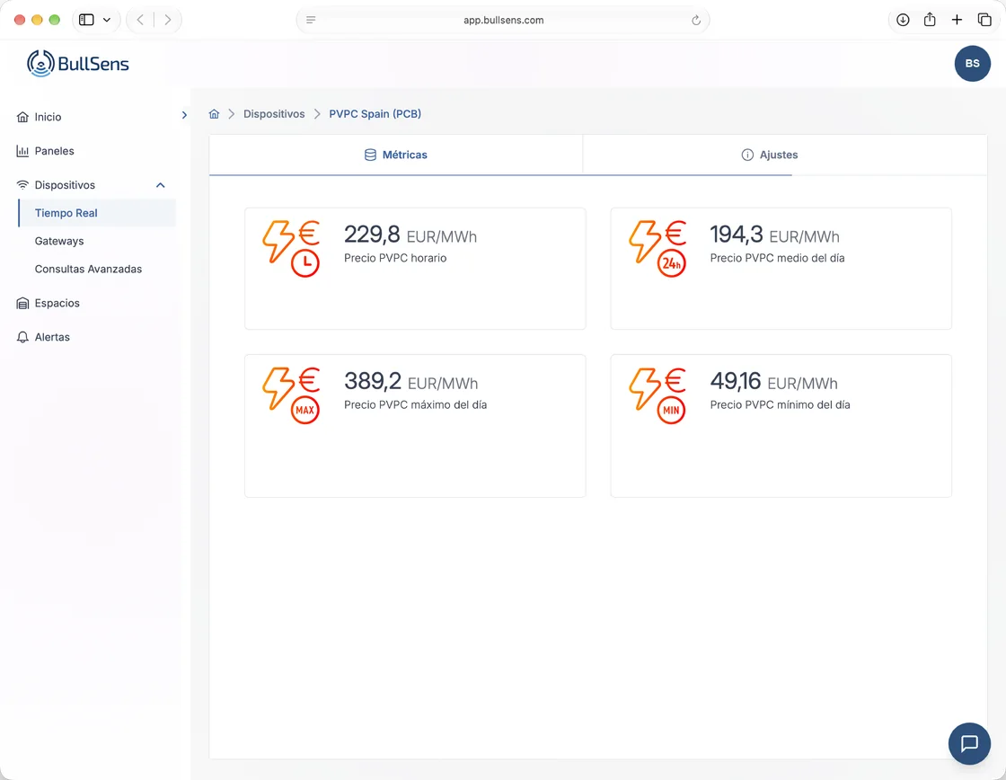Viewport: 1006px width, 780px height.
Task: Click the Precio PVPC medio del día label
Action: 778,258
